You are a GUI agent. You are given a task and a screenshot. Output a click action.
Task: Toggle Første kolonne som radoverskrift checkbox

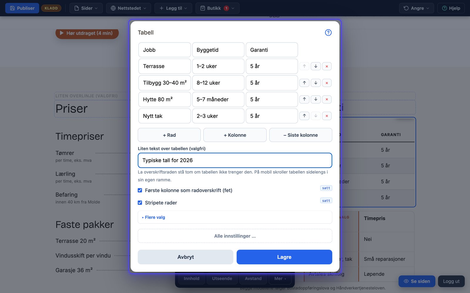coord(140,190)
